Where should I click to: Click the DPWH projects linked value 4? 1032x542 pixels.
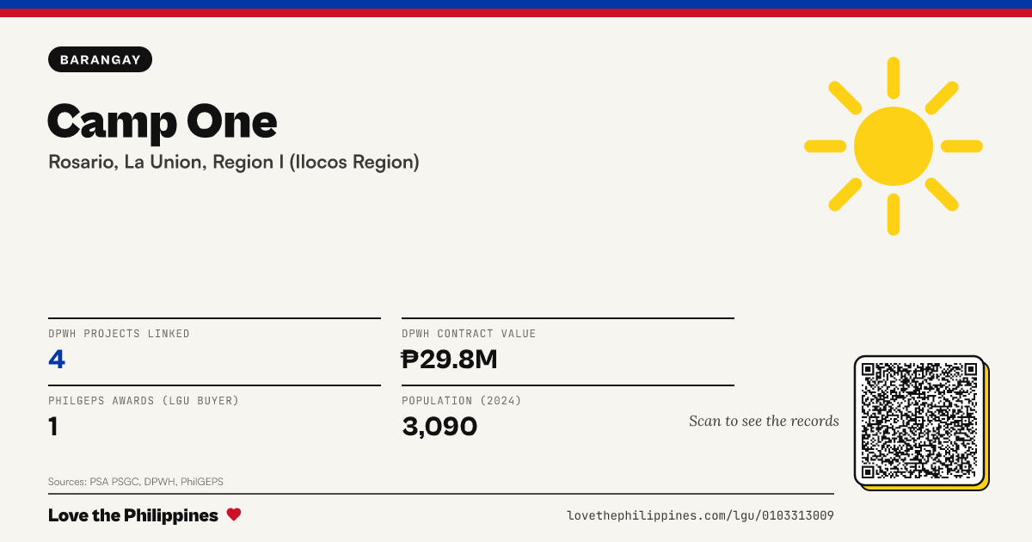point(57,359)
